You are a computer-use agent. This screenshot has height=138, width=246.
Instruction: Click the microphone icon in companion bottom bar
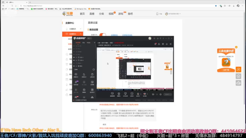tap(138, 94)
